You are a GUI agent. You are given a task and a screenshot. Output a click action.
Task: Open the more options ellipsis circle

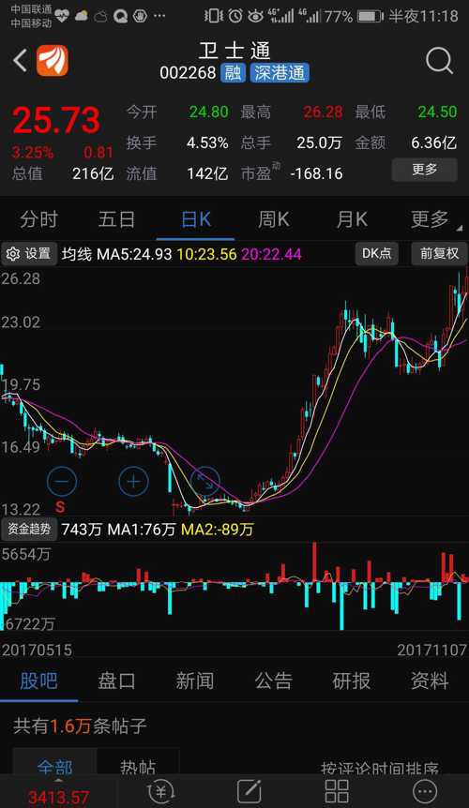point(425,790)
